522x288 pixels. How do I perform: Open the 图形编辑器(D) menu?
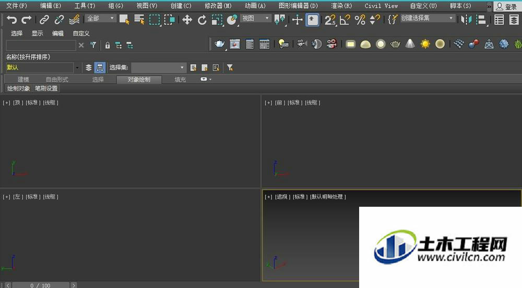point(298,6)
